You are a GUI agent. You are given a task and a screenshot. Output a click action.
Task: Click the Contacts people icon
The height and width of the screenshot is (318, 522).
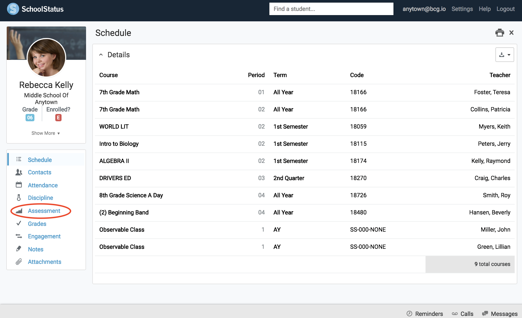(x=19, y=172)
